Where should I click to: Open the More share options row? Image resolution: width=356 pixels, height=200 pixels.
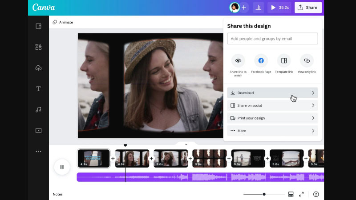point(272,131)
